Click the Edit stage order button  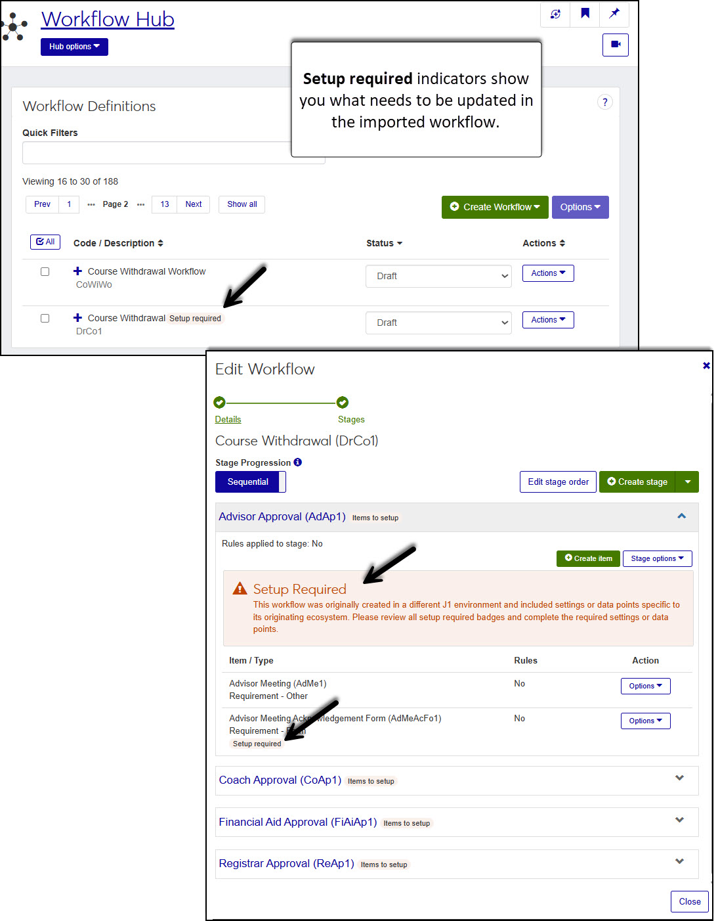coord(558,482)
